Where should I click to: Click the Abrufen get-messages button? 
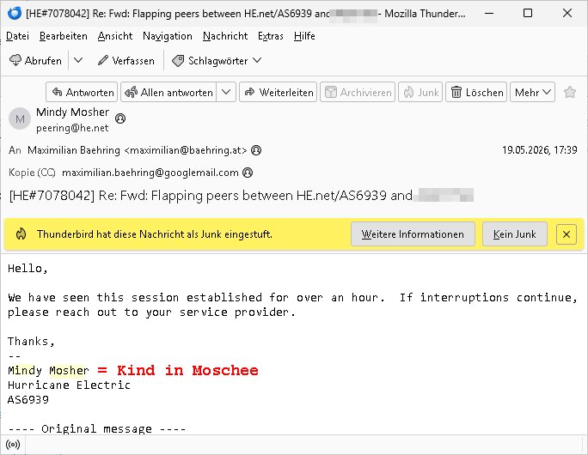click(35, 60)
